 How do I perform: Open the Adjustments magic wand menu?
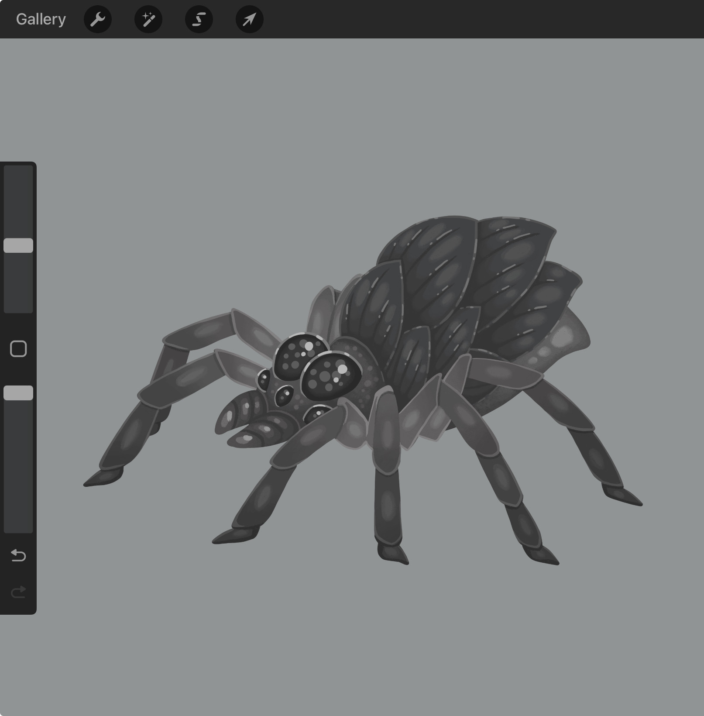[148, 19]
